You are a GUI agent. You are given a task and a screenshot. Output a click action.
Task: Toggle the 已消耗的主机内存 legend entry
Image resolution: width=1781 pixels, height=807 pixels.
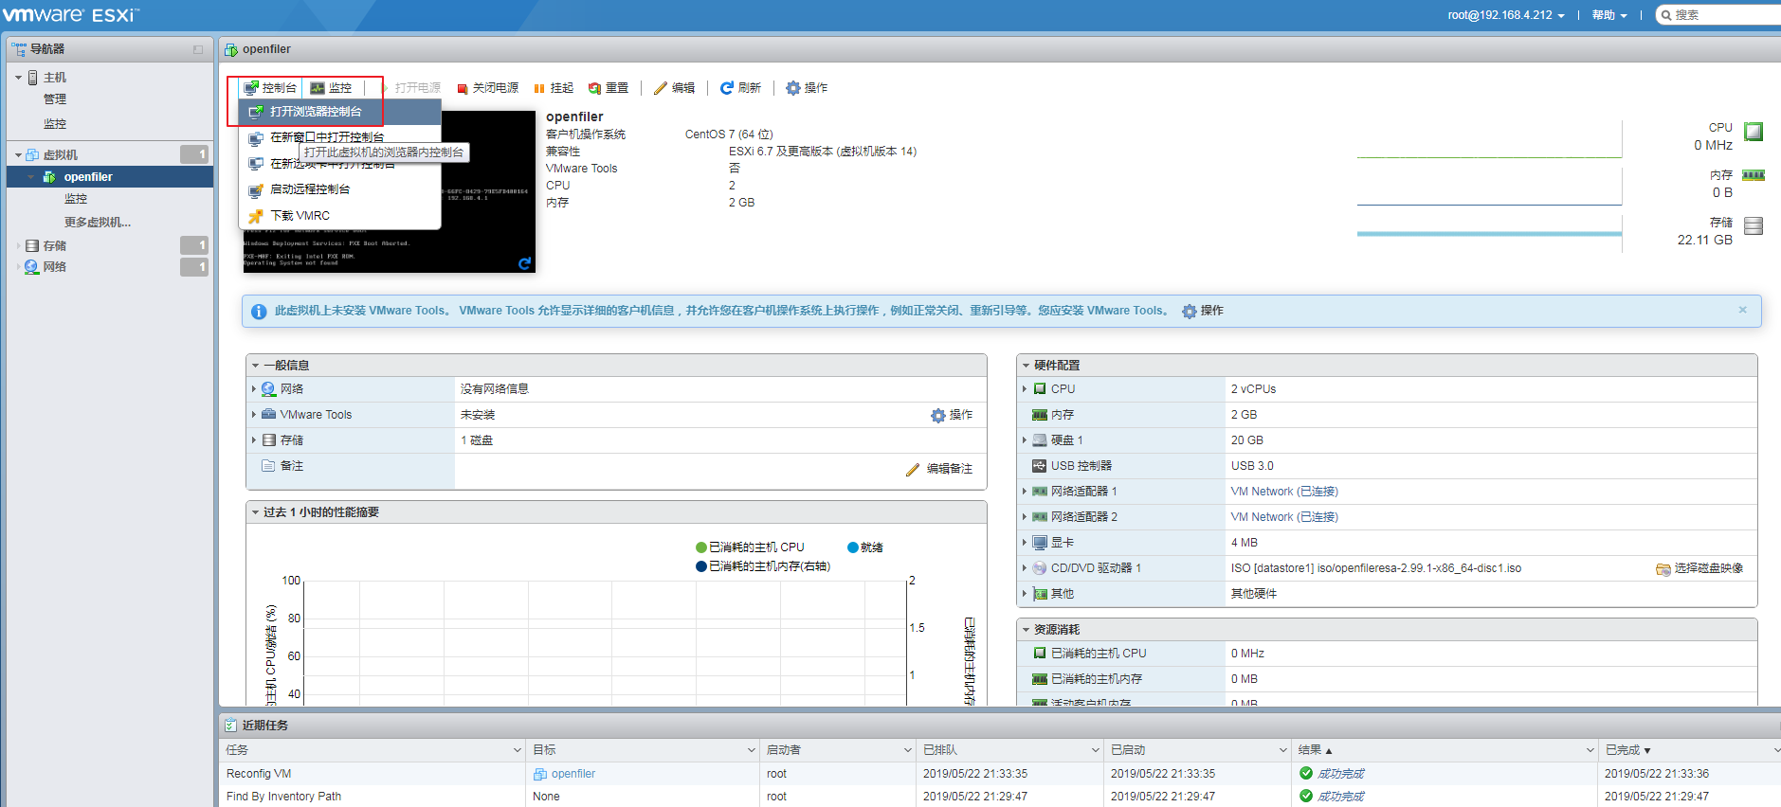coord(701,566)
